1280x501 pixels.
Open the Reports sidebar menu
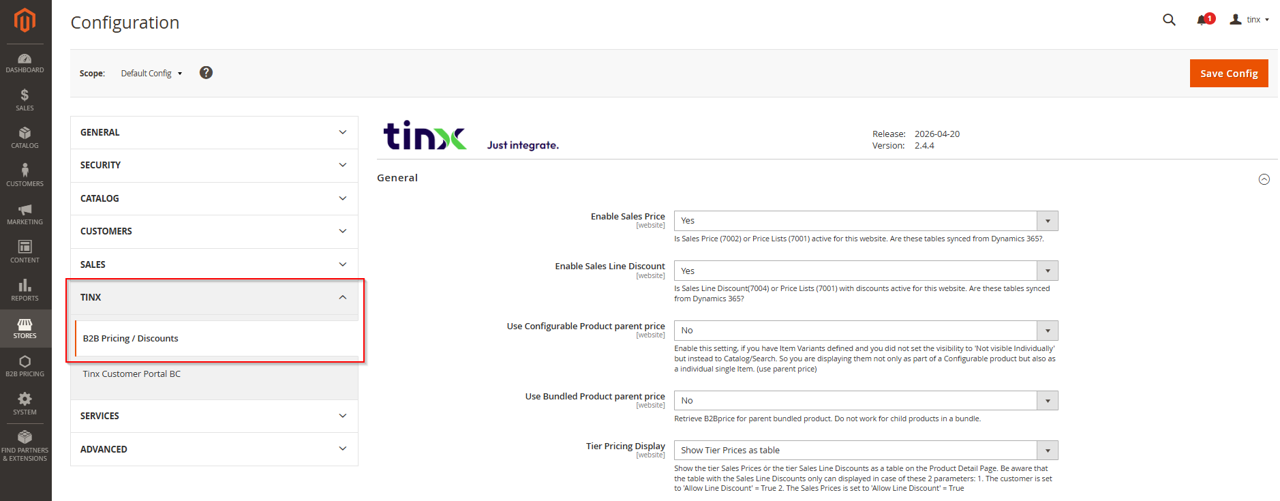[25, 290]
